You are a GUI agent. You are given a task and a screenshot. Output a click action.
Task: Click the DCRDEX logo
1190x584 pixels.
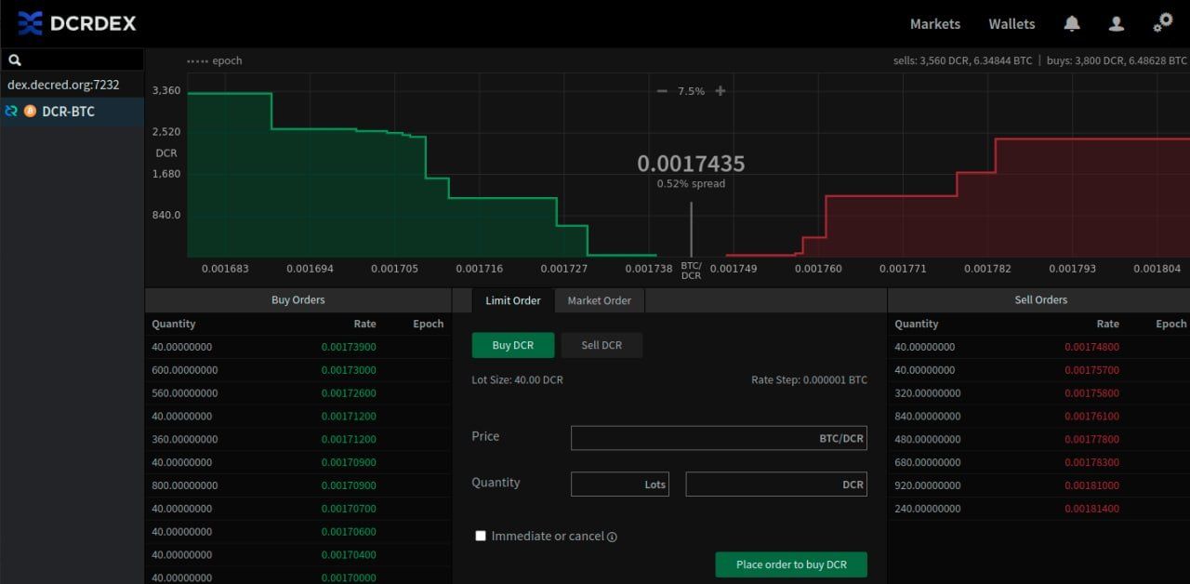pyautogui.click(x=77, y=23)
